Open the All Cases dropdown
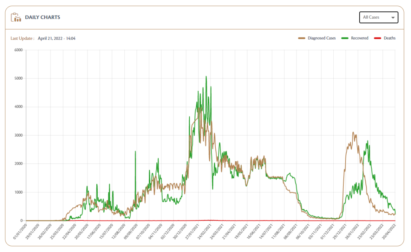Image resolution: width=411 pixels, height=252 pixels. click(x=379, y=17)
